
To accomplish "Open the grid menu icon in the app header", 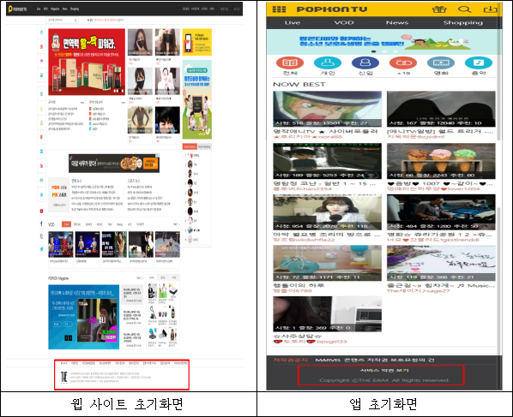I will point(279,9).
